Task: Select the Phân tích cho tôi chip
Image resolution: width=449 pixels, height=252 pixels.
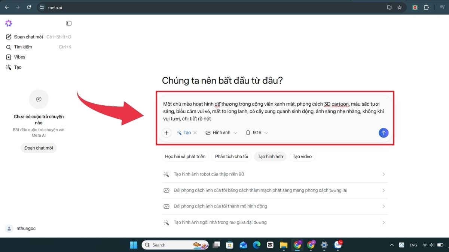Action: point(231,156)
